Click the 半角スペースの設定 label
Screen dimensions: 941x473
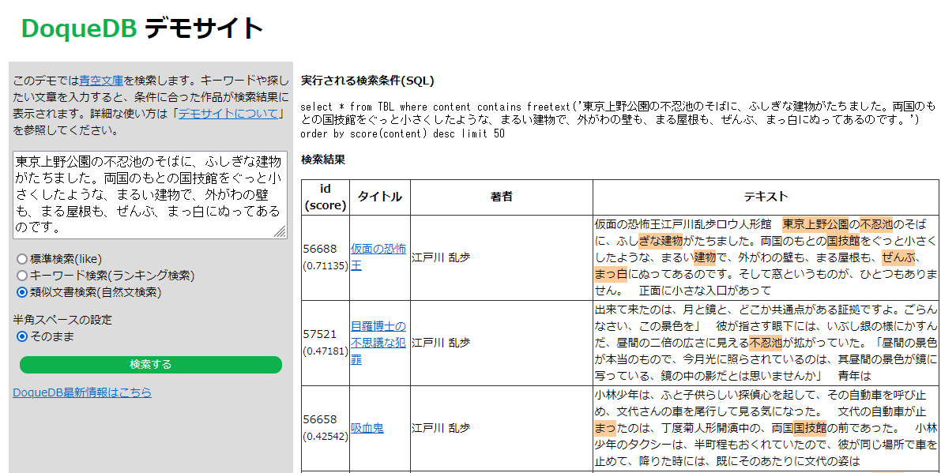pos(62,320)
